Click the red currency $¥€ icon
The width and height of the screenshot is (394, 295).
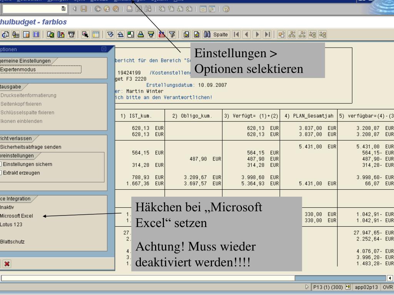point(162,35)
